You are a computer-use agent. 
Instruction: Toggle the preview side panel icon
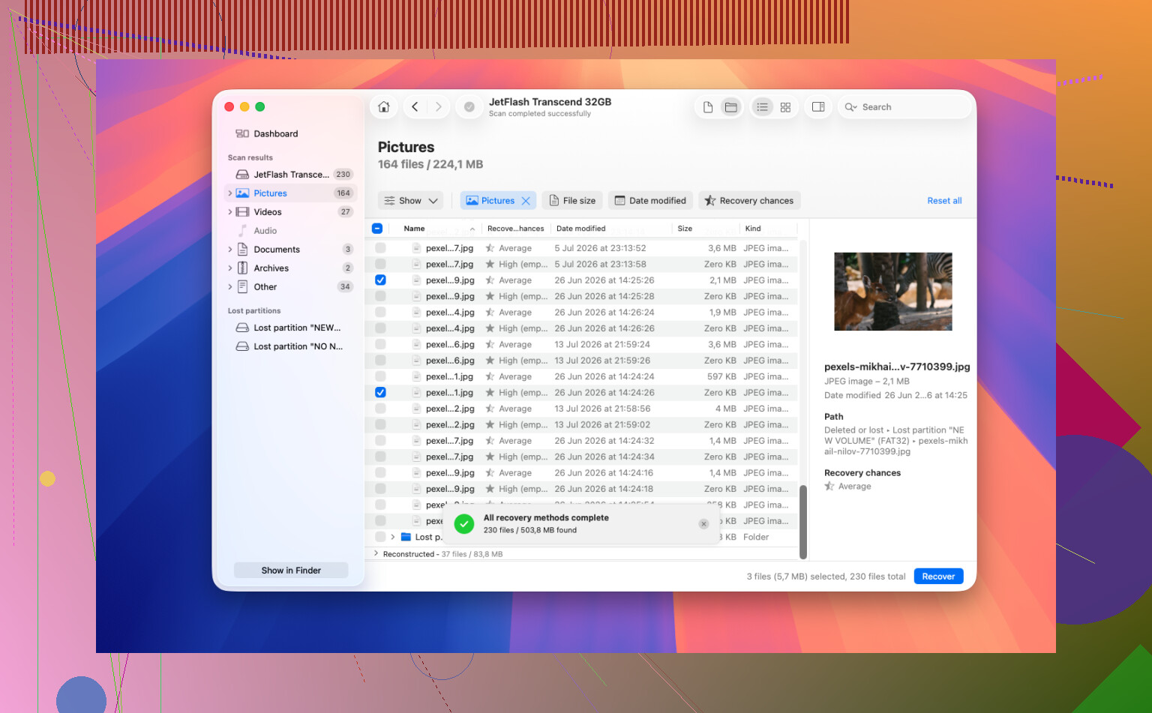pos(818,107)
